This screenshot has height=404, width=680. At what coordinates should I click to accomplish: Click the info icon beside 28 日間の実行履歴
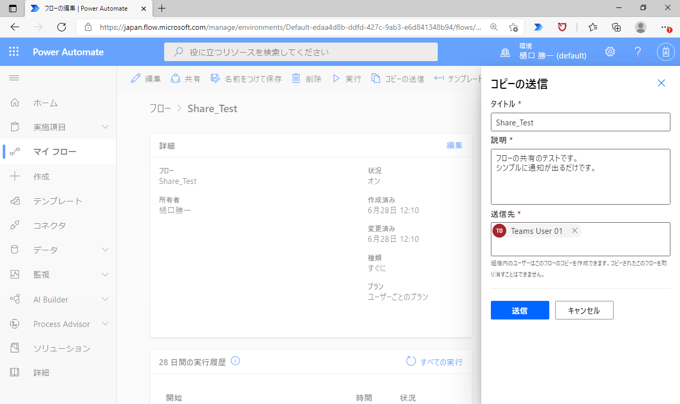tap(235, 361)
